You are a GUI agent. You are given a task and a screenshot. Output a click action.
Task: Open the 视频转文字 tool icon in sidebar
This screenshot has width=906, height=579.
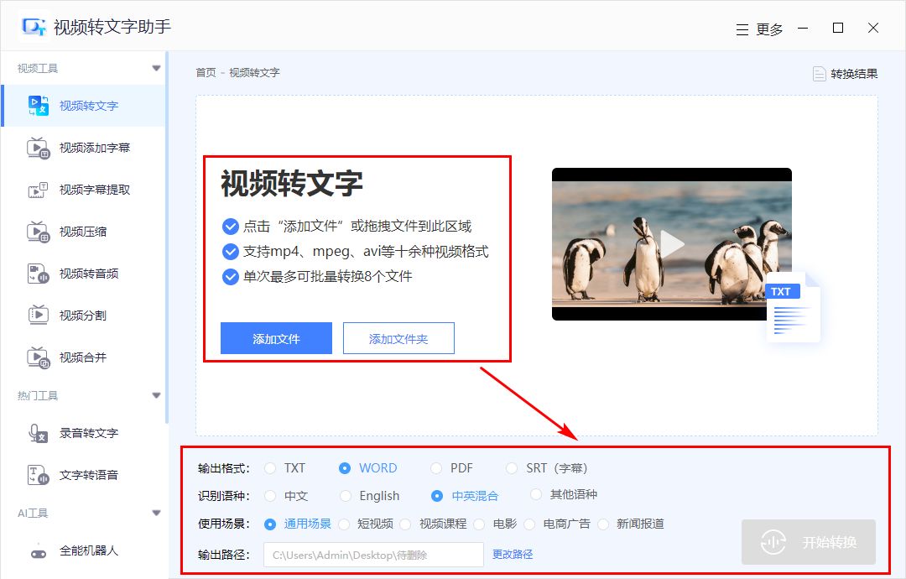(x=39, y=106)
